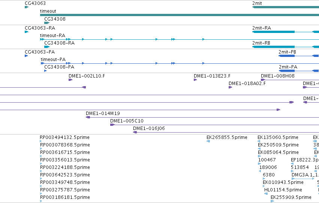Click the 2mit-RA transcript exon block

[x=273, y=32]
